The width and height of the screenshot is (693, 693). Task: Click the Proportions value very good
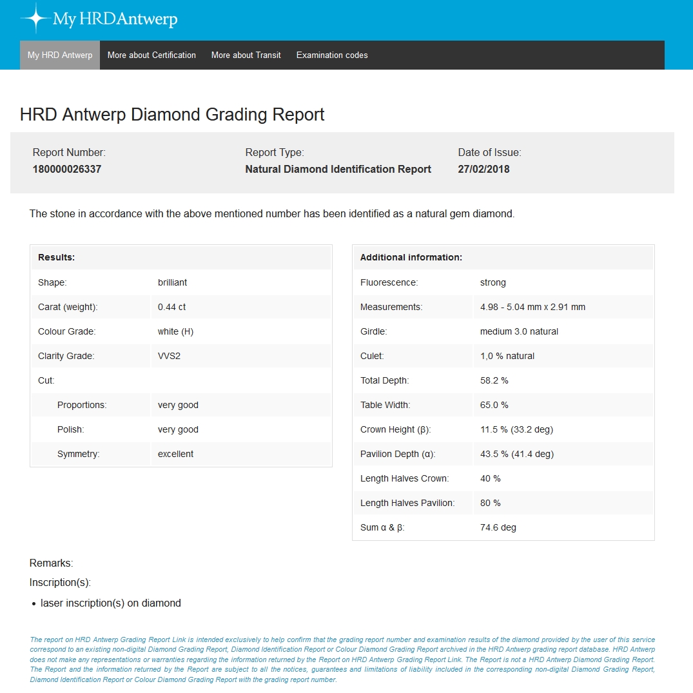pyautogui.click(x=178, y=405)
